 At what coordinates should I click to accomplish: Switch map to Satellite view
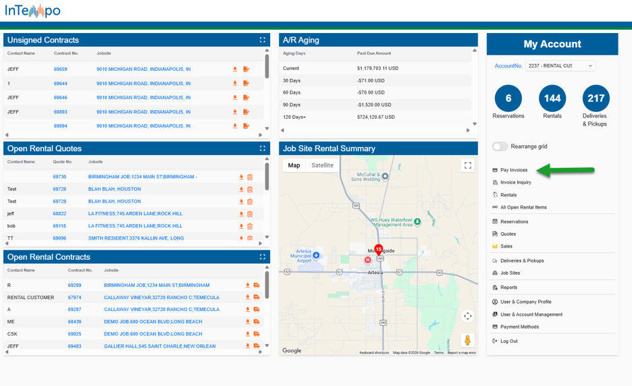(x=323, y=165)
